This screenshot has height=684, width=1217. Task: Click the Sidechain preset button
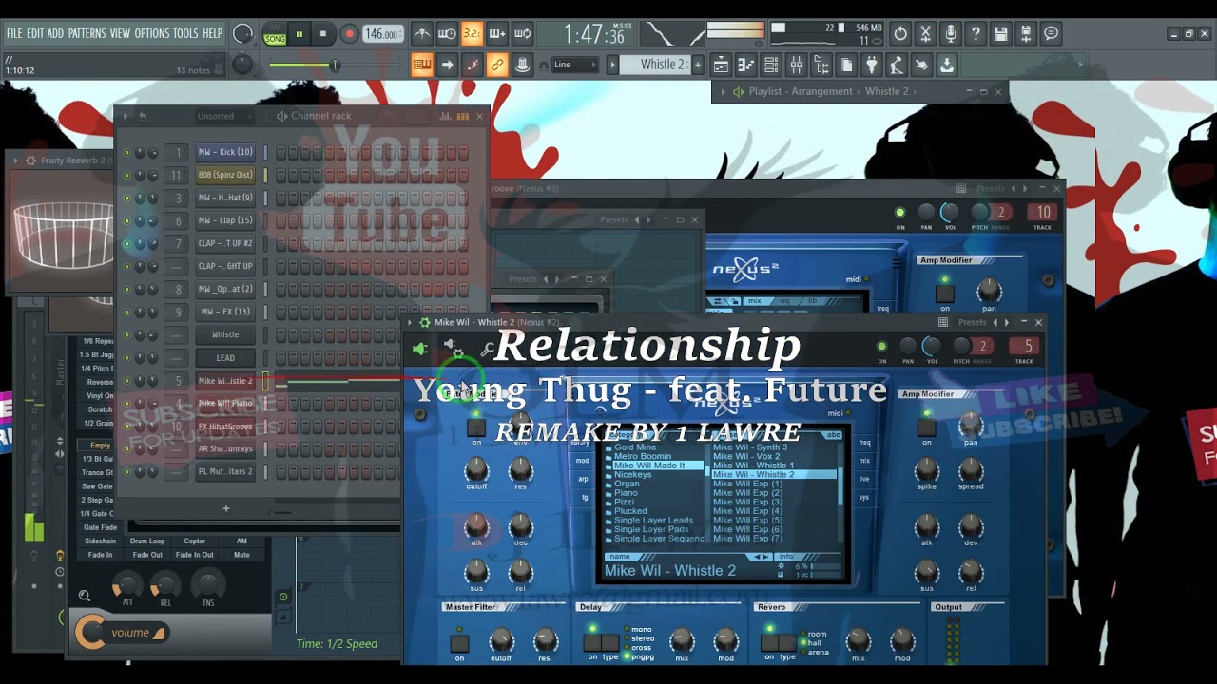[100, 541]
